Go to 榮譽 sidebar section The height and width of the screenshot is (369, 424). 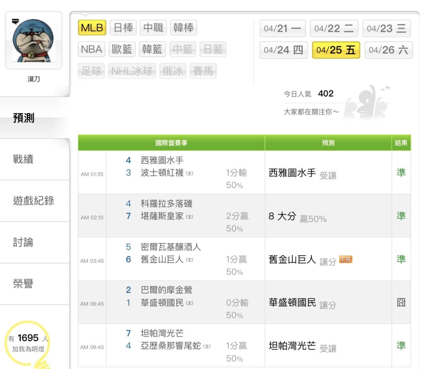tap(24, 284)
